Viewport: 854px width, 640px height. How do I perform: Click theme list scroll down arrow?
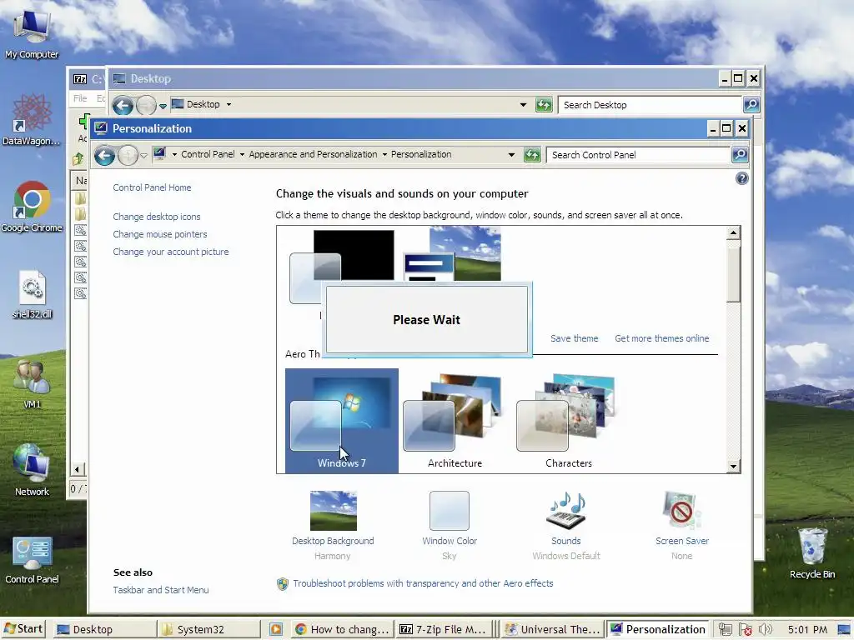point(734,467)
